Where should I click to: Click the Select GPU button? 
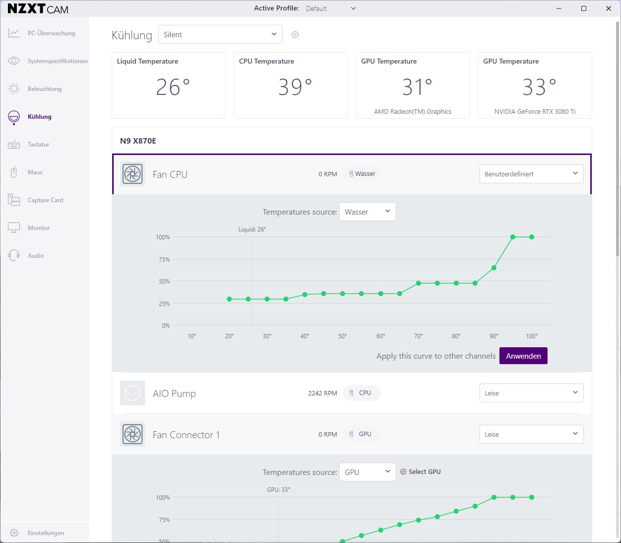[420, 472]
